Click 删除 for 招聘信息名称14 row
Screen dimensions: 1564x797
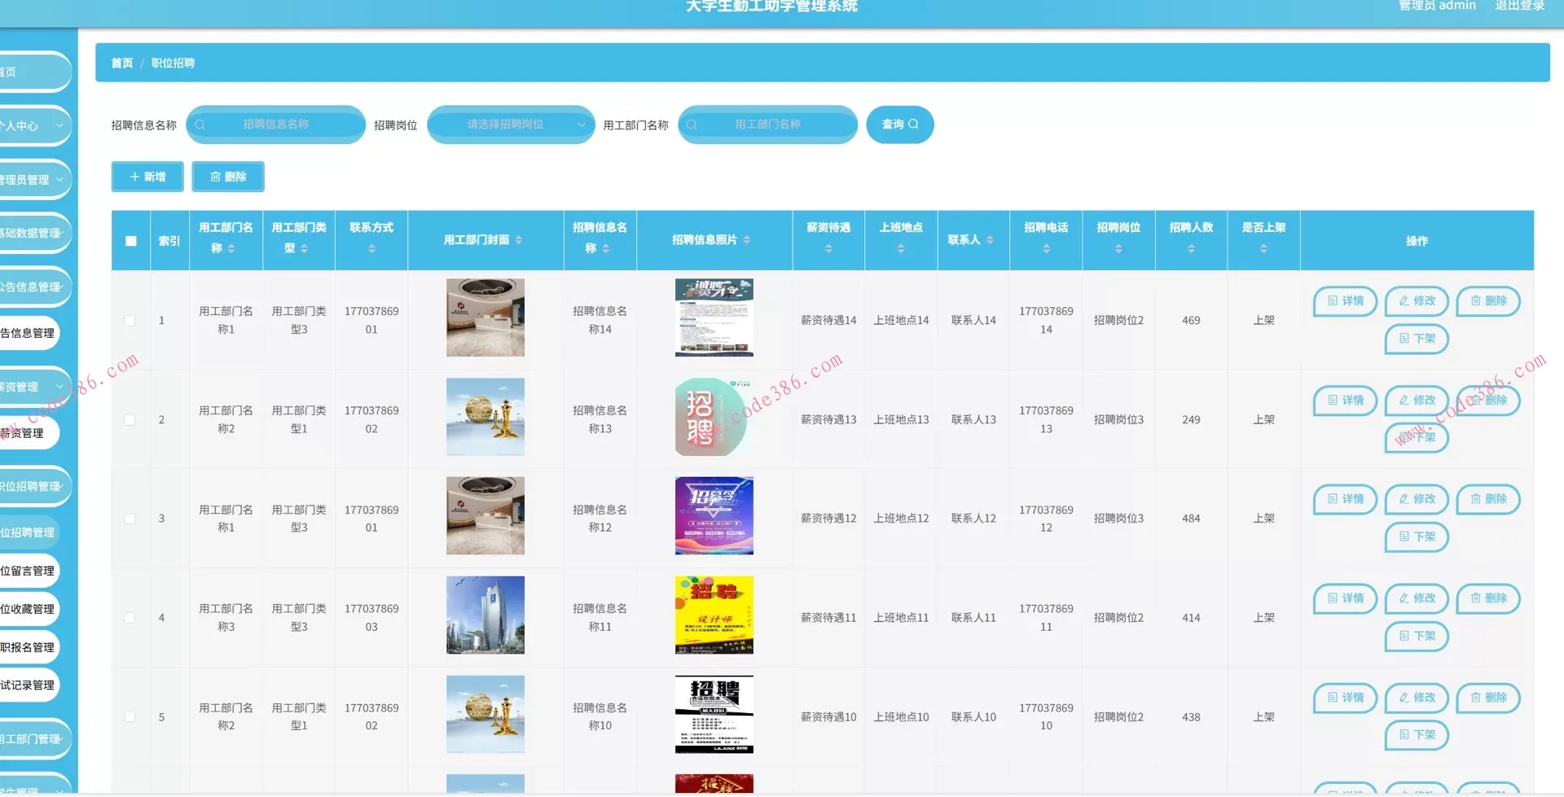[1488, 301]
